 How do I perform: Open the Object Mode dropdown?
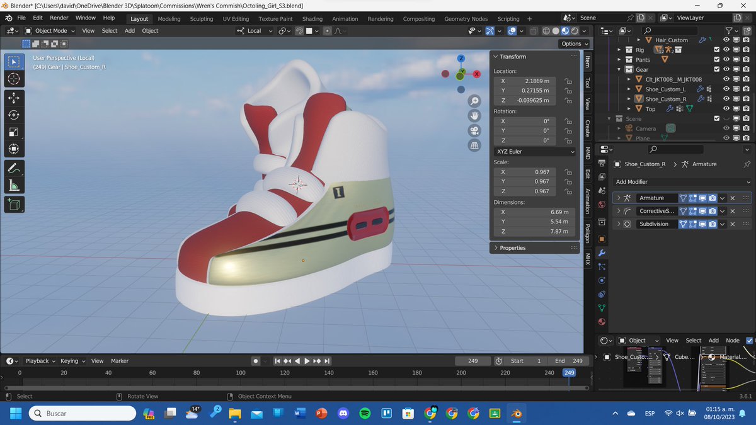pos(50,30)
